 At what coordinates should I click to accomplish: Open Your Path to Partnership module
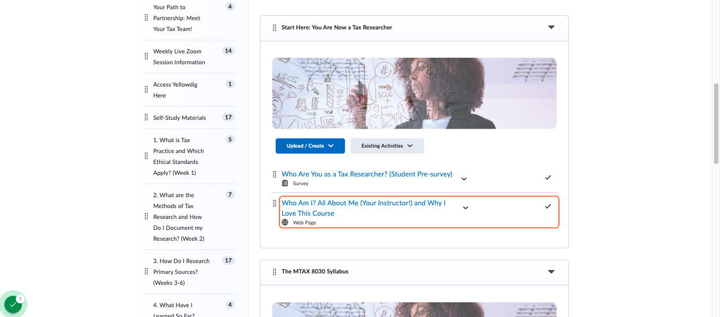tap(177, 18)
